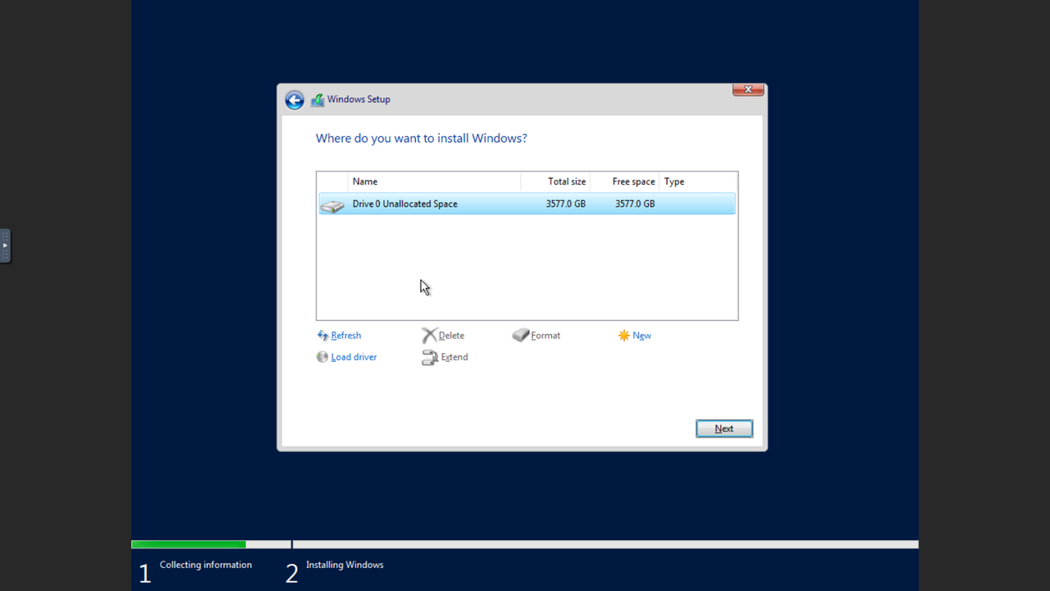Click the New link
The image size is (1050, 591).
pyautogui.click(x=641, y=336)
